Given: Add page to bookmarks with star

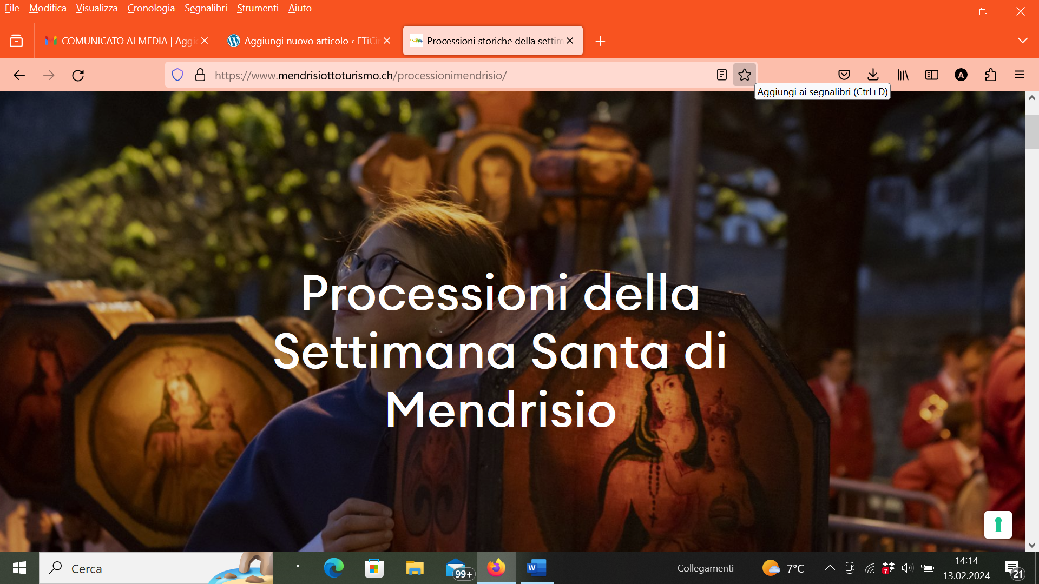Looking at the screenshot, I should tap(745, 75).
